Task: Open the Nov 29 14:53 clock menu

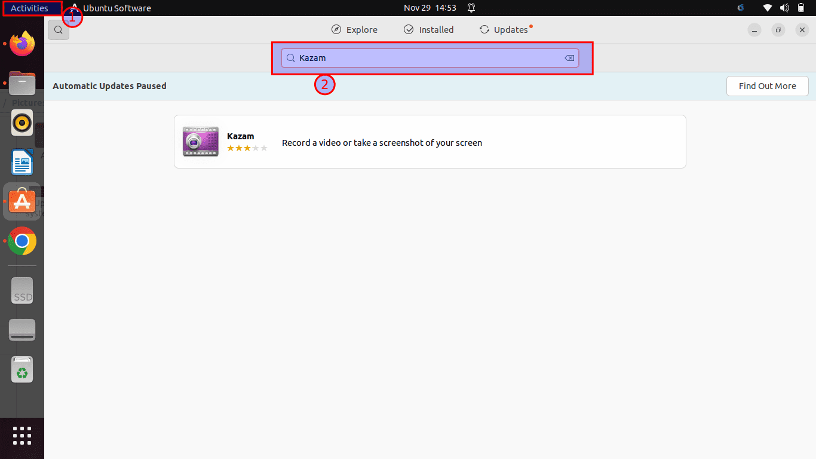Action: pos(430,8)
